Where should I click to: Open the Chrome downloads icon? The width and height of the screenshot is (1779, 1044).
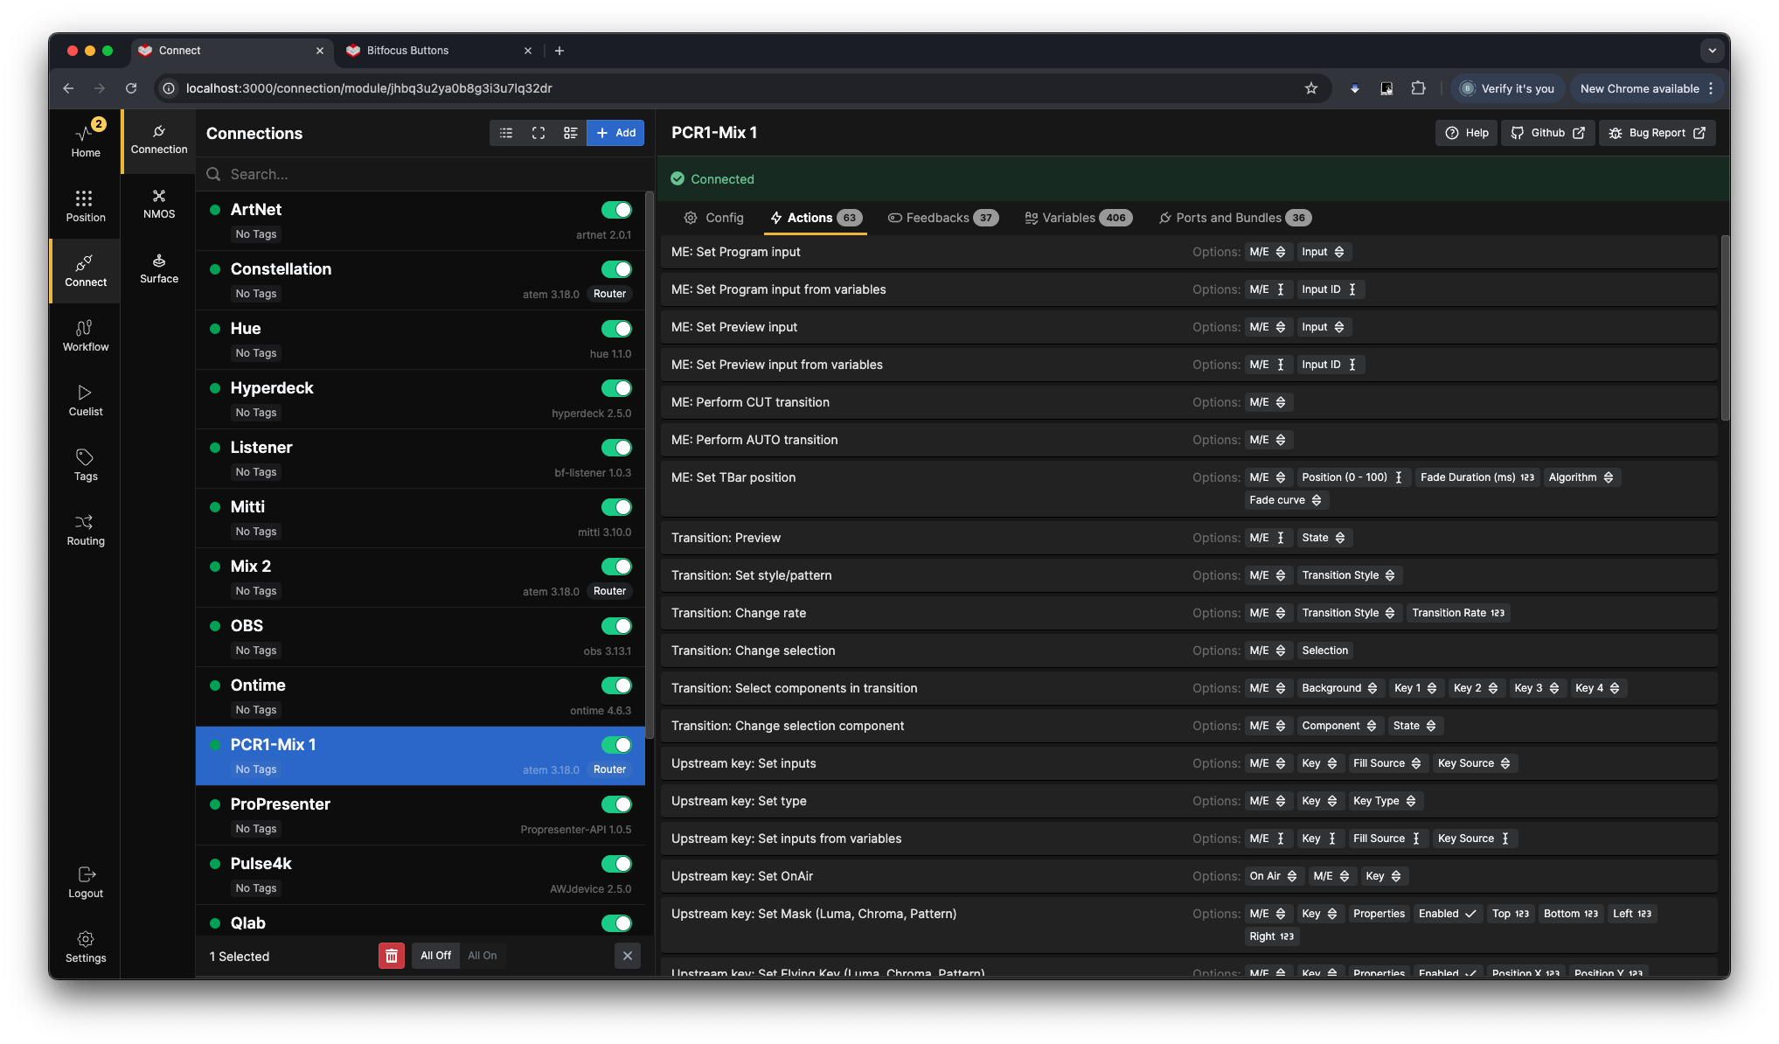pos(1355,88)
